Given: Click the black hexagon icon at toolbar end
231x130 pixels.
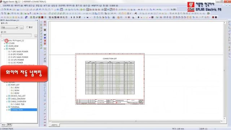Looking at the screenshot, I should tap(216, 17).
